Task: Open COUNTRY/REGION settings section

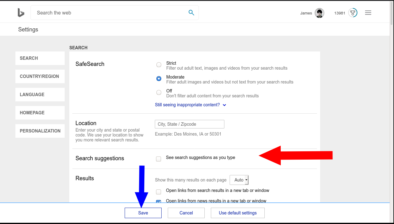Action: (40, 76)
